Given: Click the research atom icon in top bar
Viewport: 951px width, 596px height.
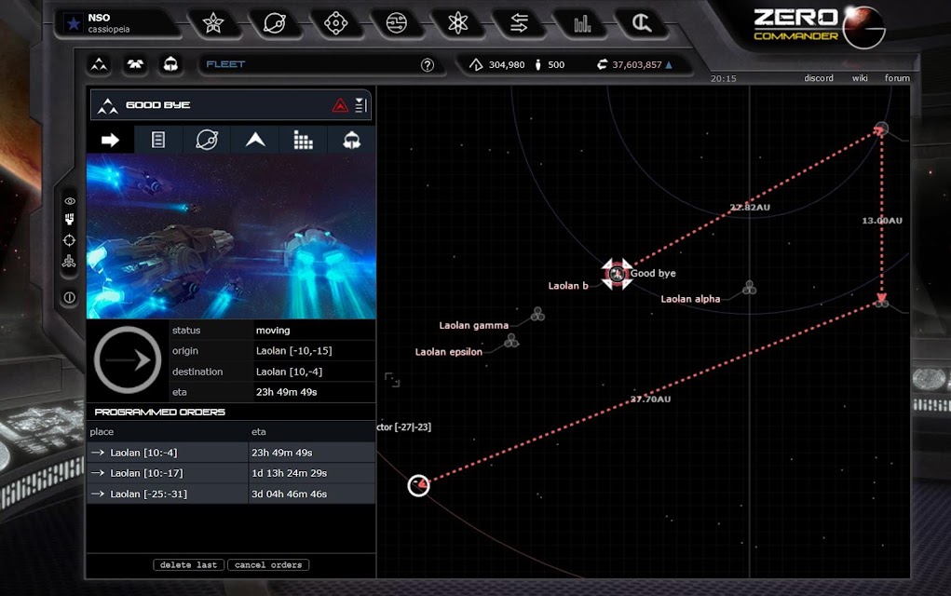Looking at the screenshot, I should [458, 23].
